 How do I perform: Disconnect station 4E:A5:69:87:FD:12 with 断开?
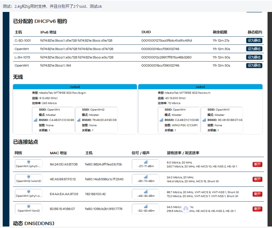(257, 179)
